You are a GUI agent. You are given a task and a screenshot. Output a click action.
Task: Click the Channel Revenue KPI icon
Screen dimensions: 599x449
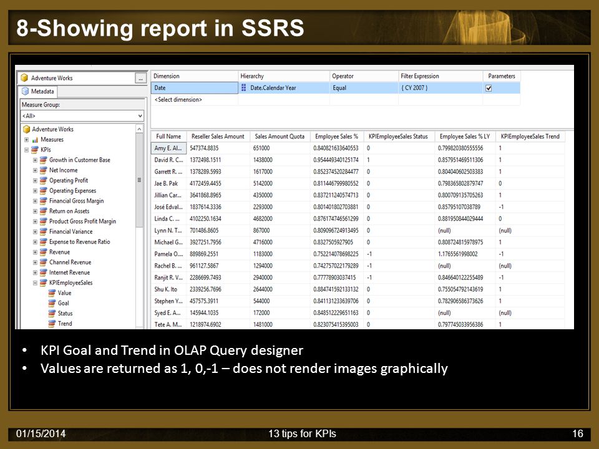pyautogui.click(x=44, y=263)
